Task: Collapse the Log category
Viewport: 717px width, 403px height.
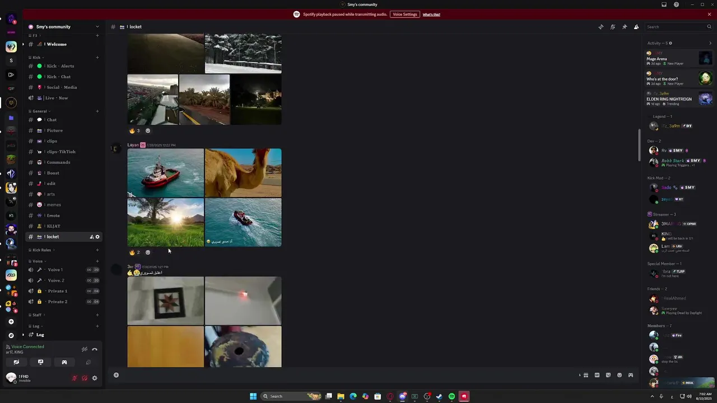Action: tap(36, 326)
